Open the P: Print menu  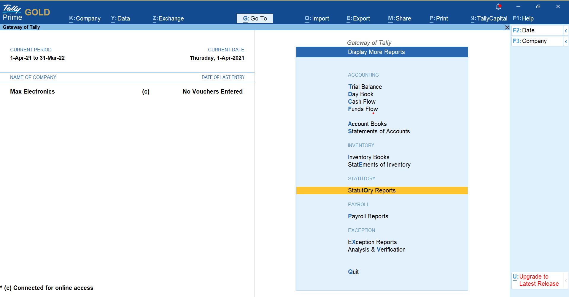pos(438,18)
